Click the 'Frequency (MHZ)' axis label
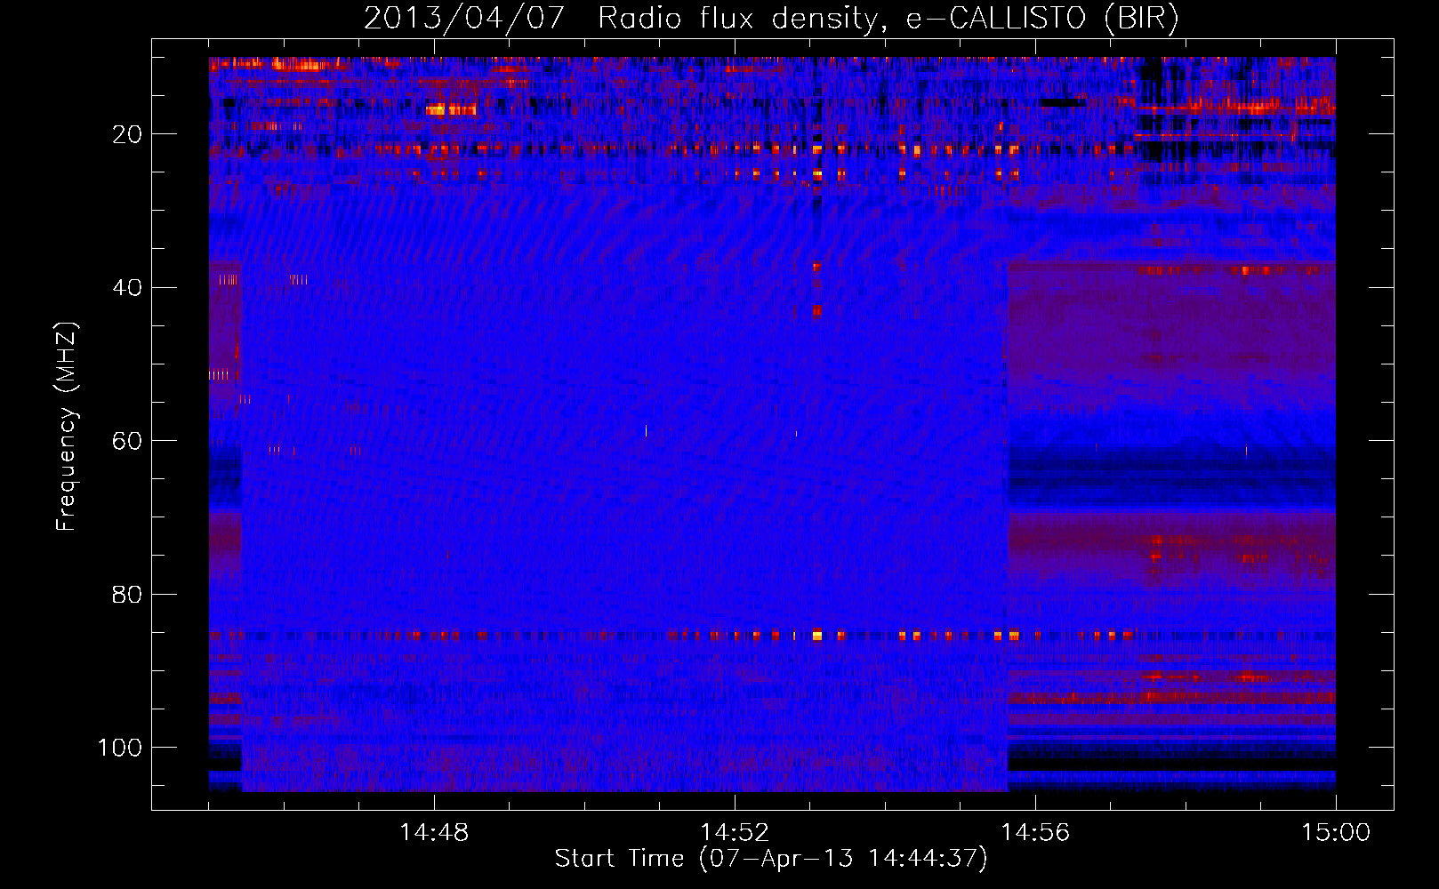Screen dimensions: 1439x889 (67, 427)
